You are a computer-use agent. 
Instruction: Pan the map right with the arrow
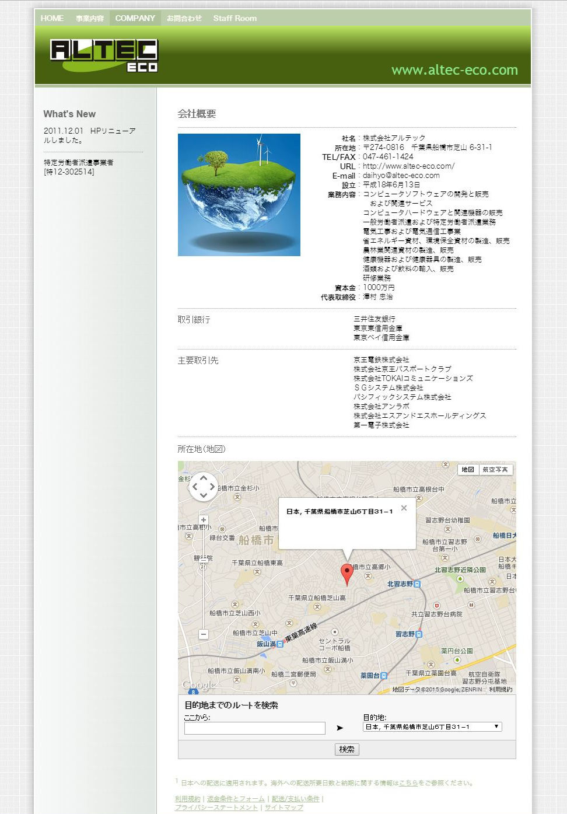click(x=212, y=487)
